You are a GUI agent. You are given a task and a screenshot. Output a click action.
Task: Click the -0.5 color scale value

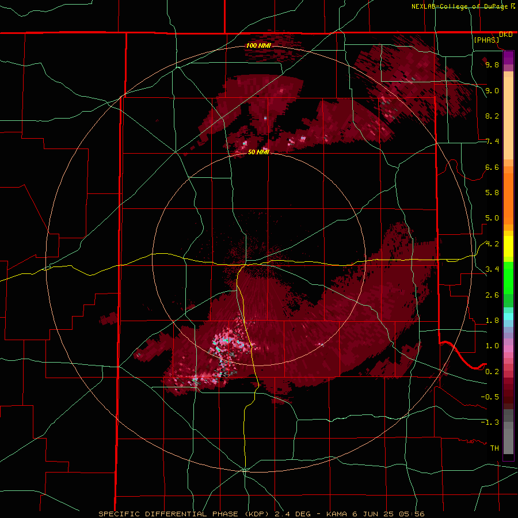[x=490, y=397]
